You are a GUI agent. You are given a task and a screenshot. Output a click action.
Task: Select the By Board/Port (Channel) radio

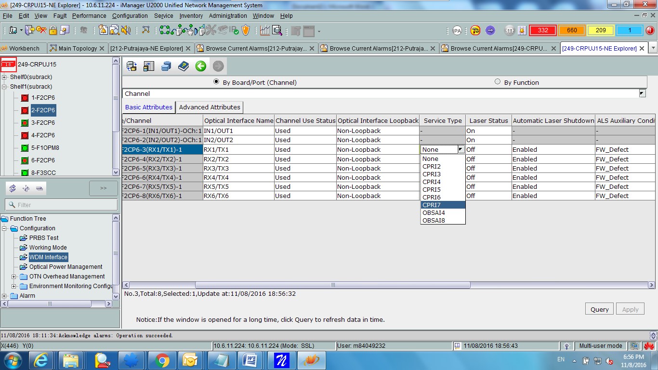216,82
